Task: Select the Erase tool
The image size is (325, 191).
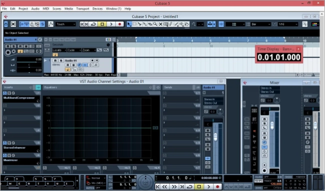Action: [x=150, y=24]
